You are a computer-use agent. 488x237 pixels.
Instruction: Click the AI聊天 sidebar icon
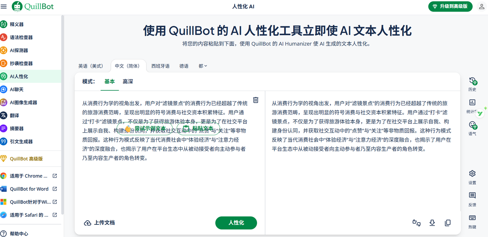[3, 90]
